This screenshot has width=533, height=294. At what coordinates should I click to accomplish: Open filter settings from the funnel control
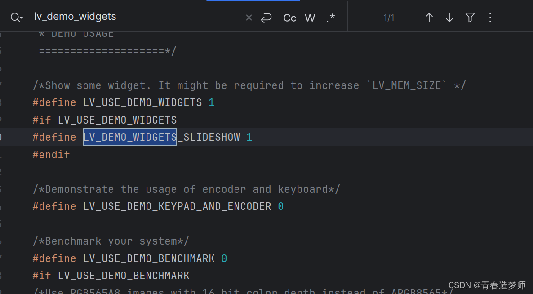coord(470,18)
